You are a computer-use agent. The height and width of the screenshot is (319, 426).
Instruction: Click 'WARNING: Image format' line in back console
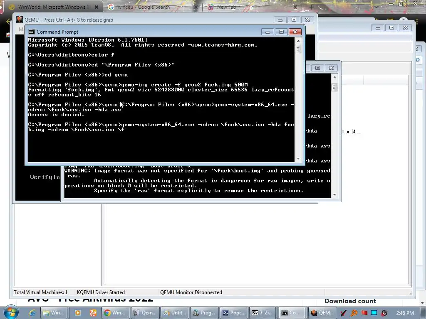pos(197,171)
